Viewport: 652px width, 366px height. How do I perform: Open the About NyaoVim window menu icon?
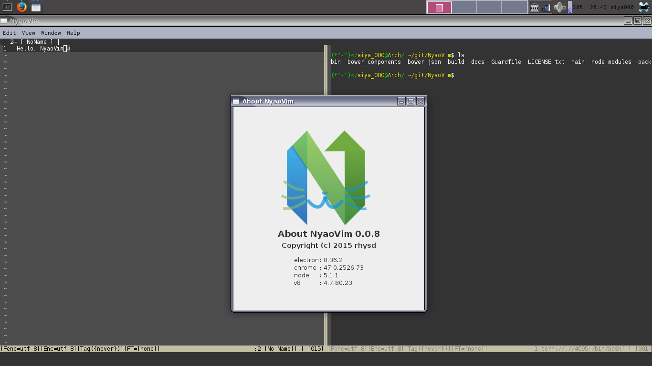pos(236,101)
